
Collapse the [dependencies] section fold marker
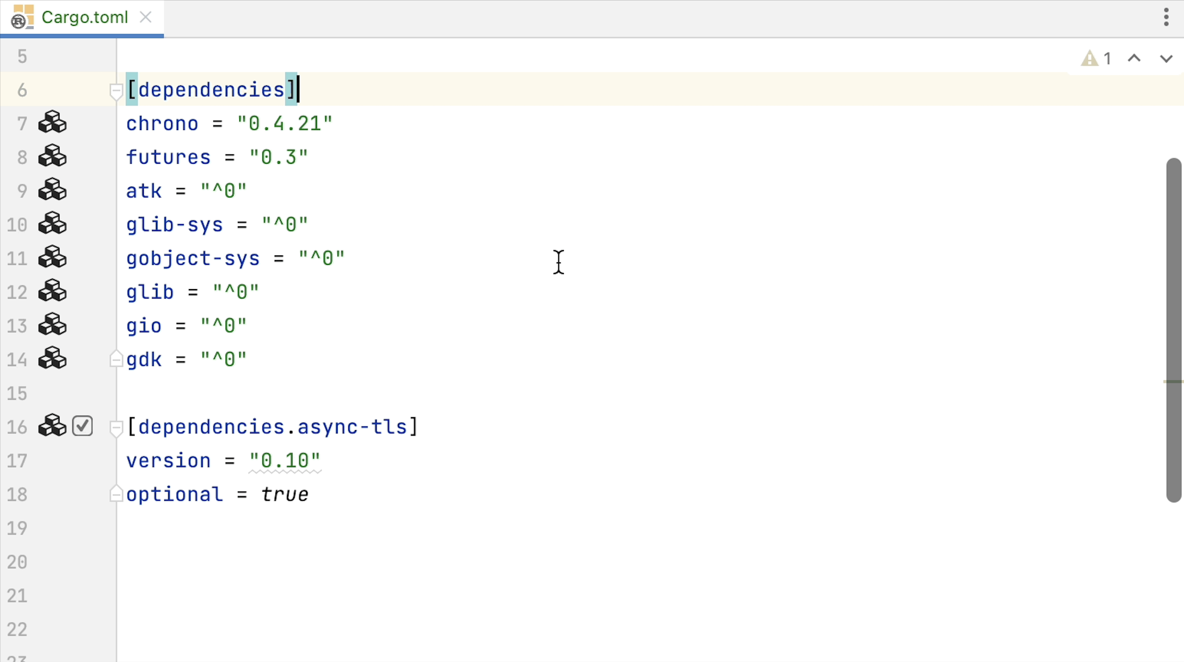coord(116,90)
